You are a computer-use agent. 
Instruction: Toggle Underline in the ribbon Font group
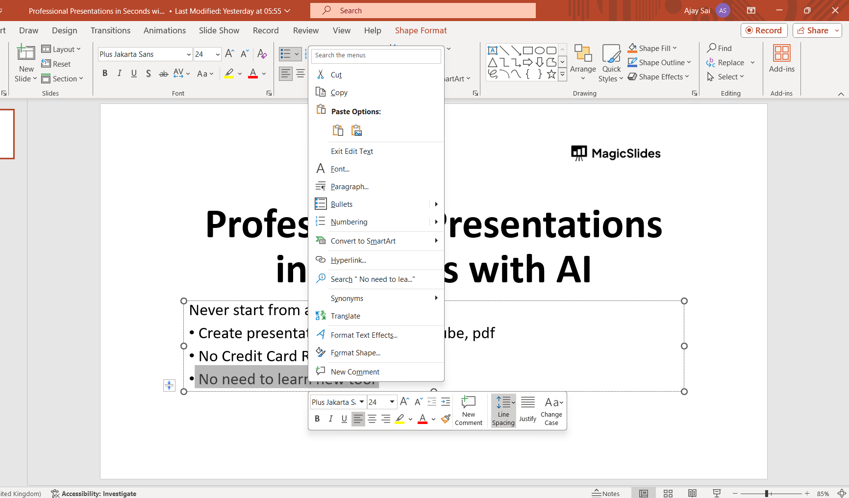(x=134, y=74)
